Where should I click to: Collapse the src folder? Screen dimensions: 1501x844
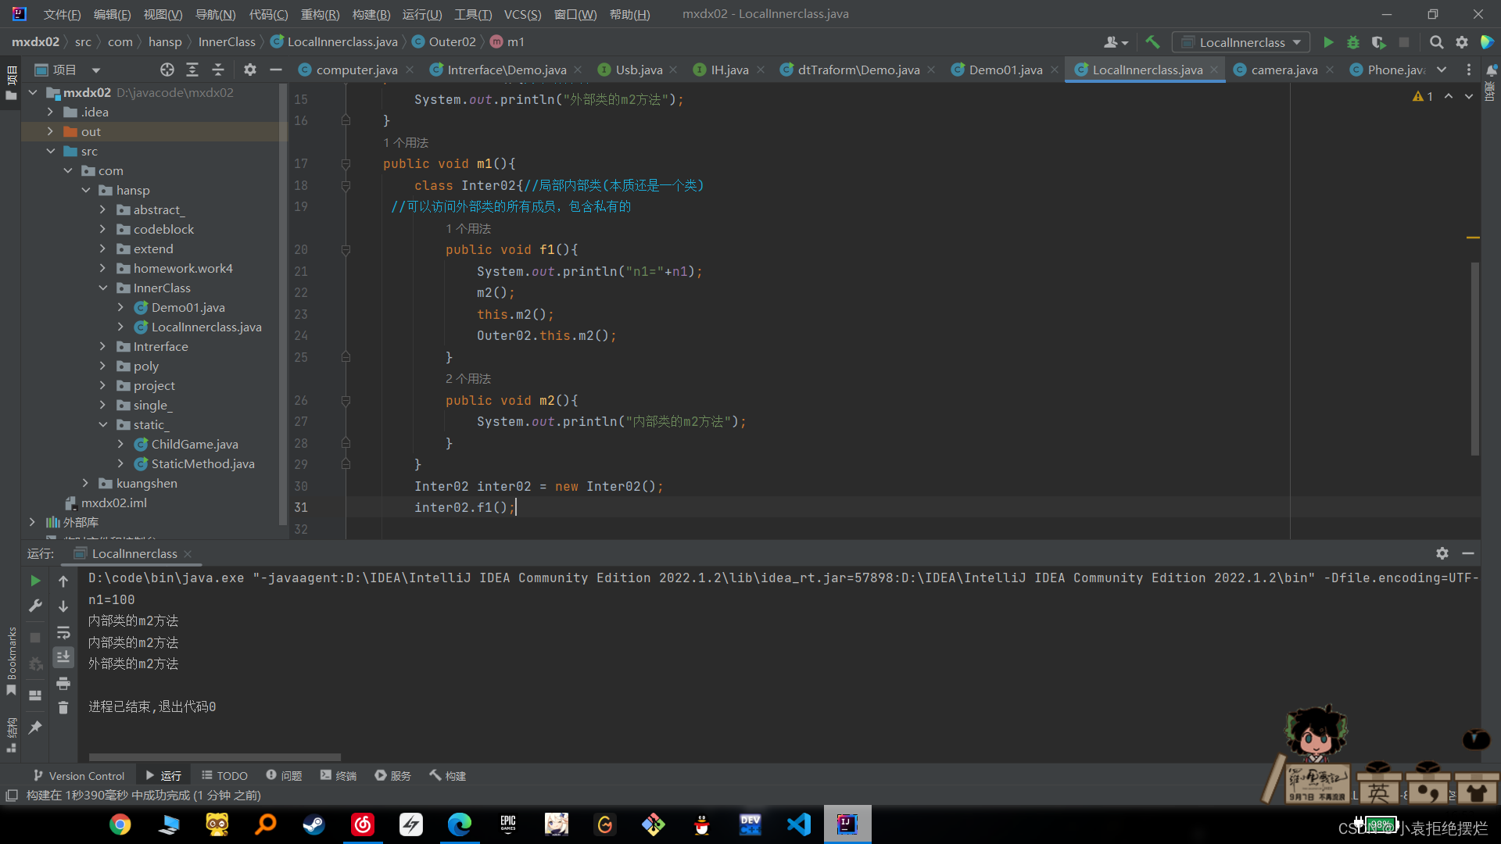[50, 151]
